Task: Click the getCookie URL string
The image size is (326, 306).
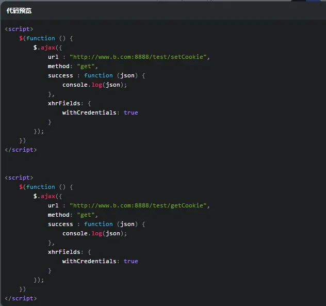Action: [x=138, y=205]
